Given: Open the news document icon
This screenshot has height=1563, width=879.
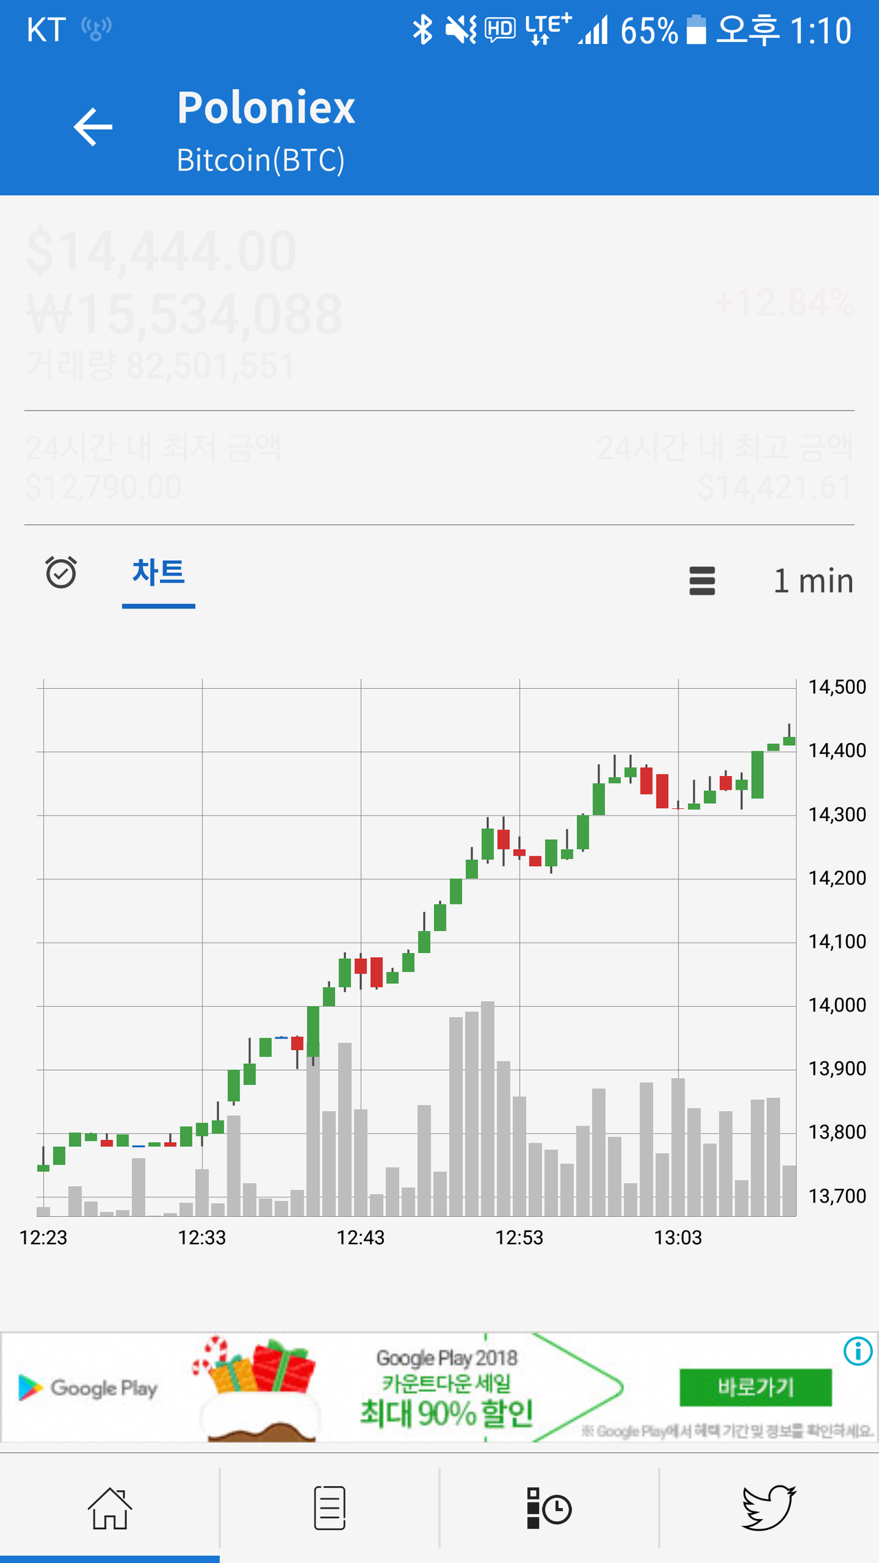Looking at the screenshot, I should (330, 1508).
